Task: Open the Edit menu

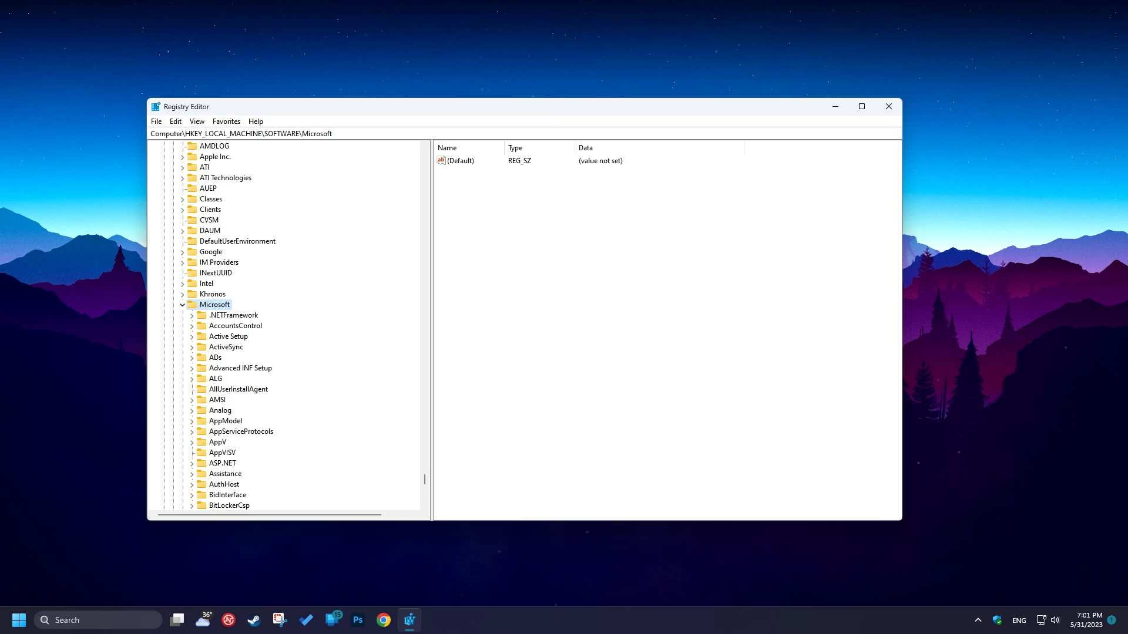Action: 176,122
